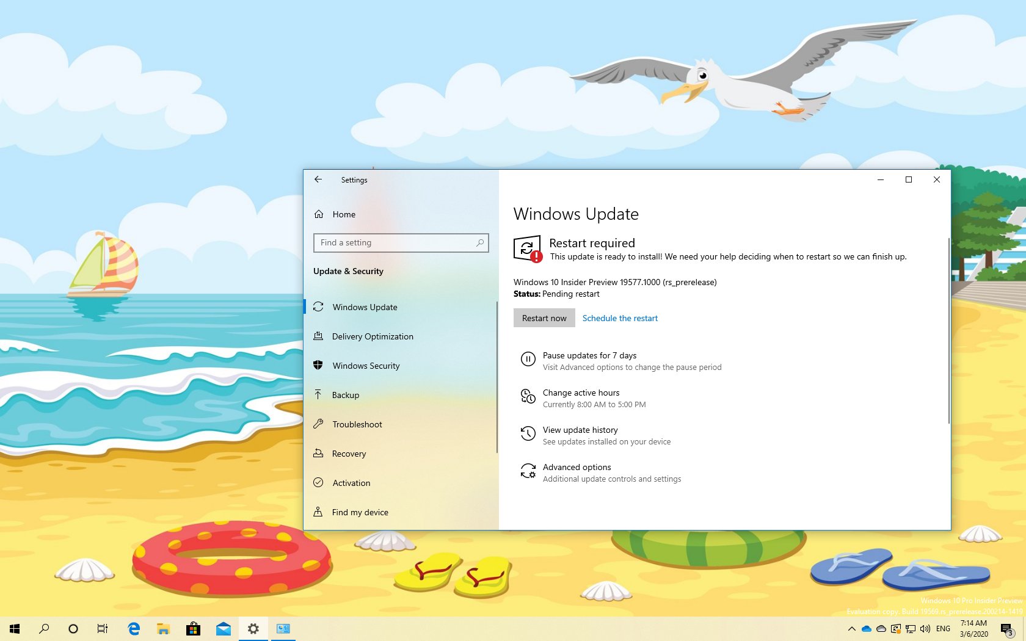Open the Recovery page
Viewport: 1026px width, 641px height.
(401, 454)
